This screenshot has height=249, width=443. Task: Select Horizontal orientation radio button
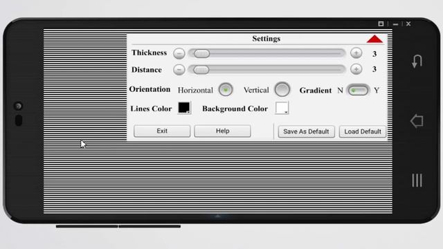[226, 90]
